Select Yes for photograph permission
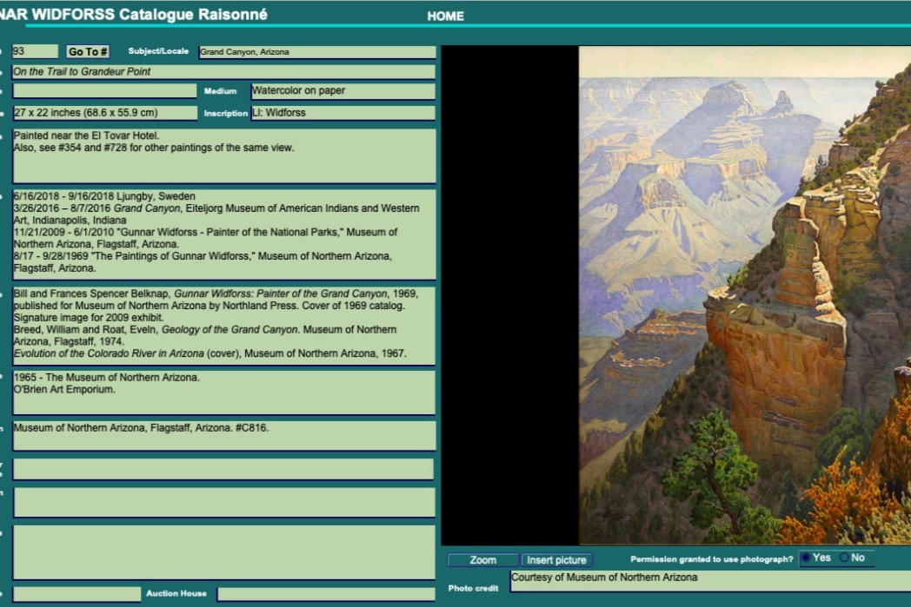This screenshot has height=607, width=911. pyautogui.click(x=807, y=558)
